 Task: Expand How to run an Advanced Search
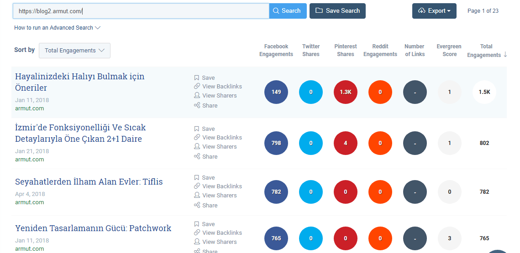[57, 28]
